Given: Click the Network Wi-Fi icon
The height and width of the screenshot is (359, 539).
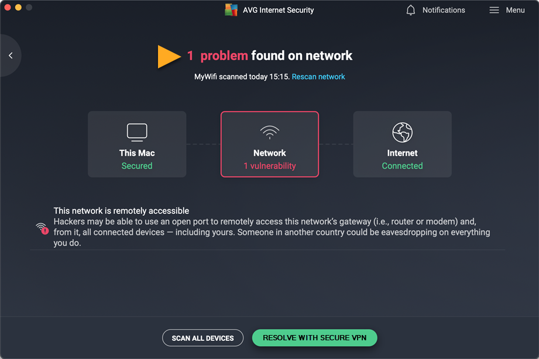Looking at the screenshot, I should (270, 132).
